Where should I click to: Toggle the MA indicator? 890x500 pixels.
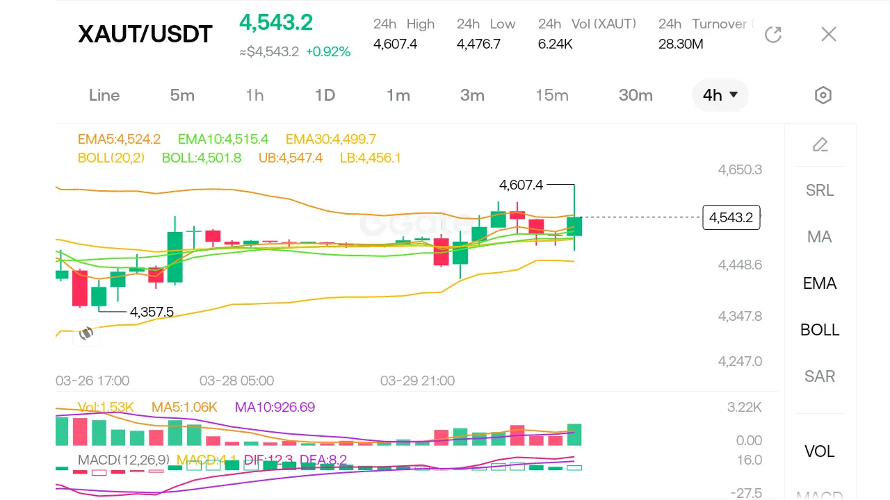click(820, 237)
